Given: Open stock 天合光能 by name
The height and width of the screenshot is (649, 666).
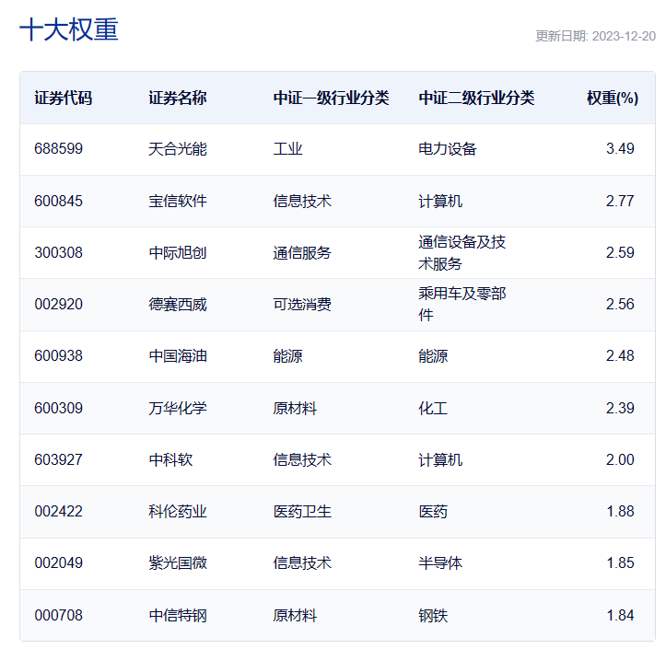Looking at the screenshot, I should point(178,149).
